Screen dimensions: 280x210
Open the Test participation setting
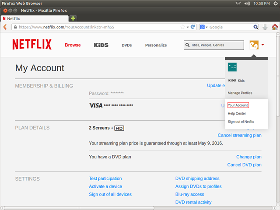pos(105,178)
